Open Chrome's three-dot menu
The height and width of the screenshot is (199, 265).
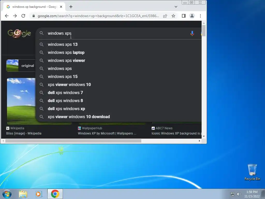[201, 16]
